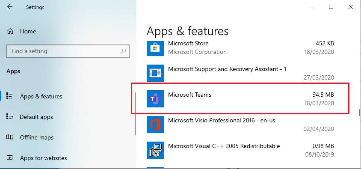Open Apps for websites page
This screenshot has width=361, height=169.
44,158
